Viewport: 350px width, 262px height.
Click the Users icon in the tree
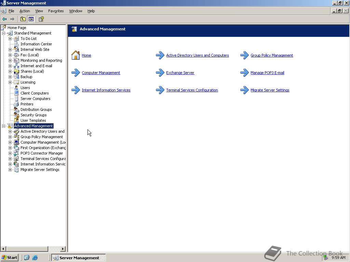16,88
